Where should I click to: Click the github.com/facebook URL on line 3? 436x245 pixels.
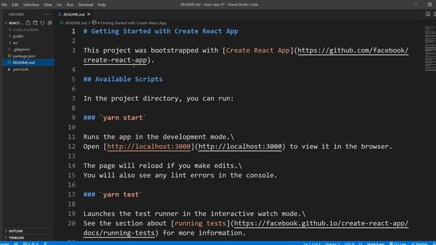click(x=353, y=50)
